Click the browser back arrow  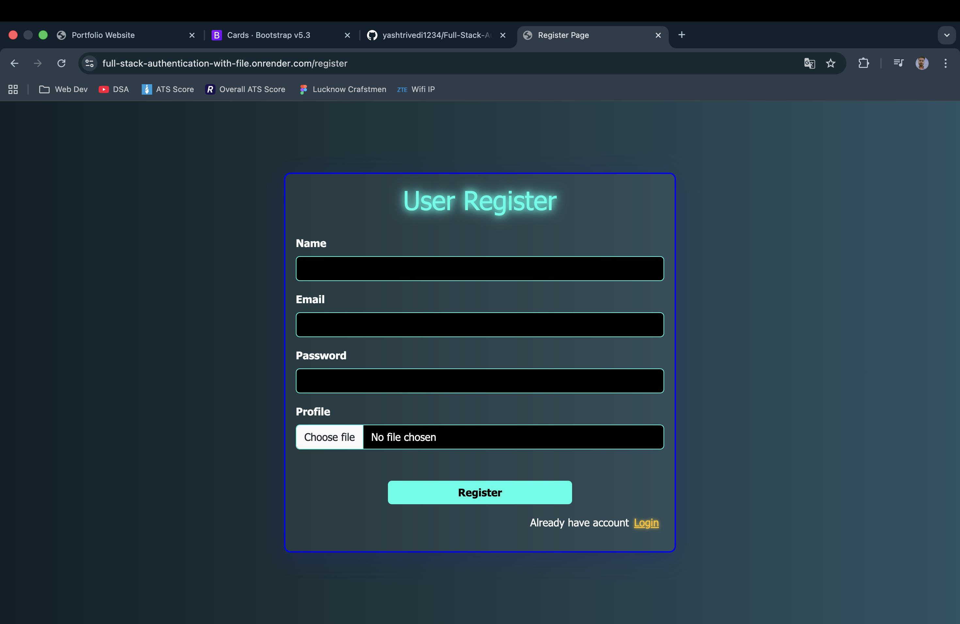pyautogui.click(x=14, y=63)
